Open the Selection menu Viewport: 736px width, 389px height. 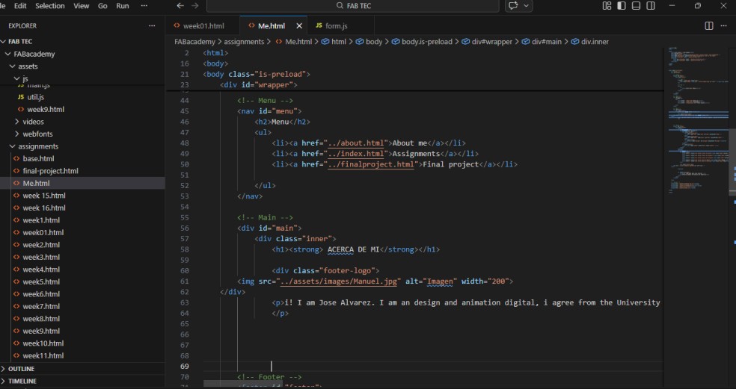click(50, 6)
